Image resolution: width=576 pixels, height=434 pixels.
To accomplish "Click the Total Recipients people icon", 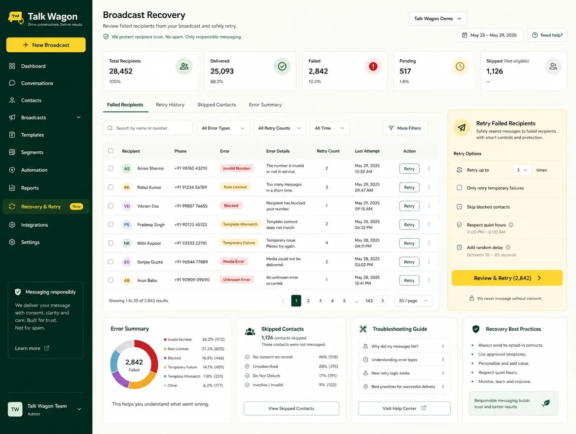I will [x=184, y=67].
